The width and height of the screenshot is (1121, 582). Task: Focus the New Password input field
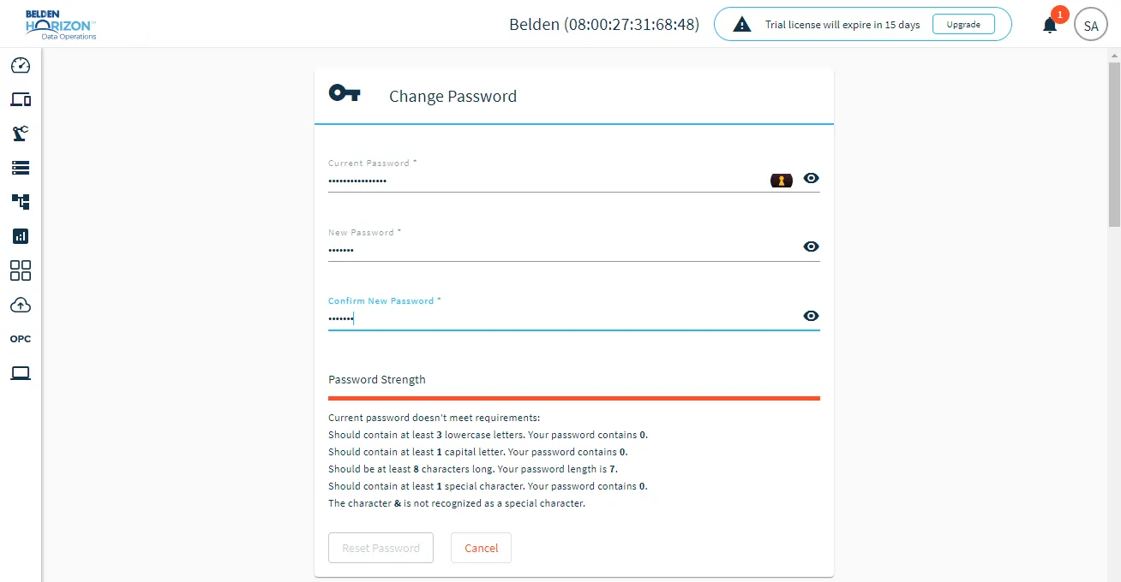(x=562, y=250)
